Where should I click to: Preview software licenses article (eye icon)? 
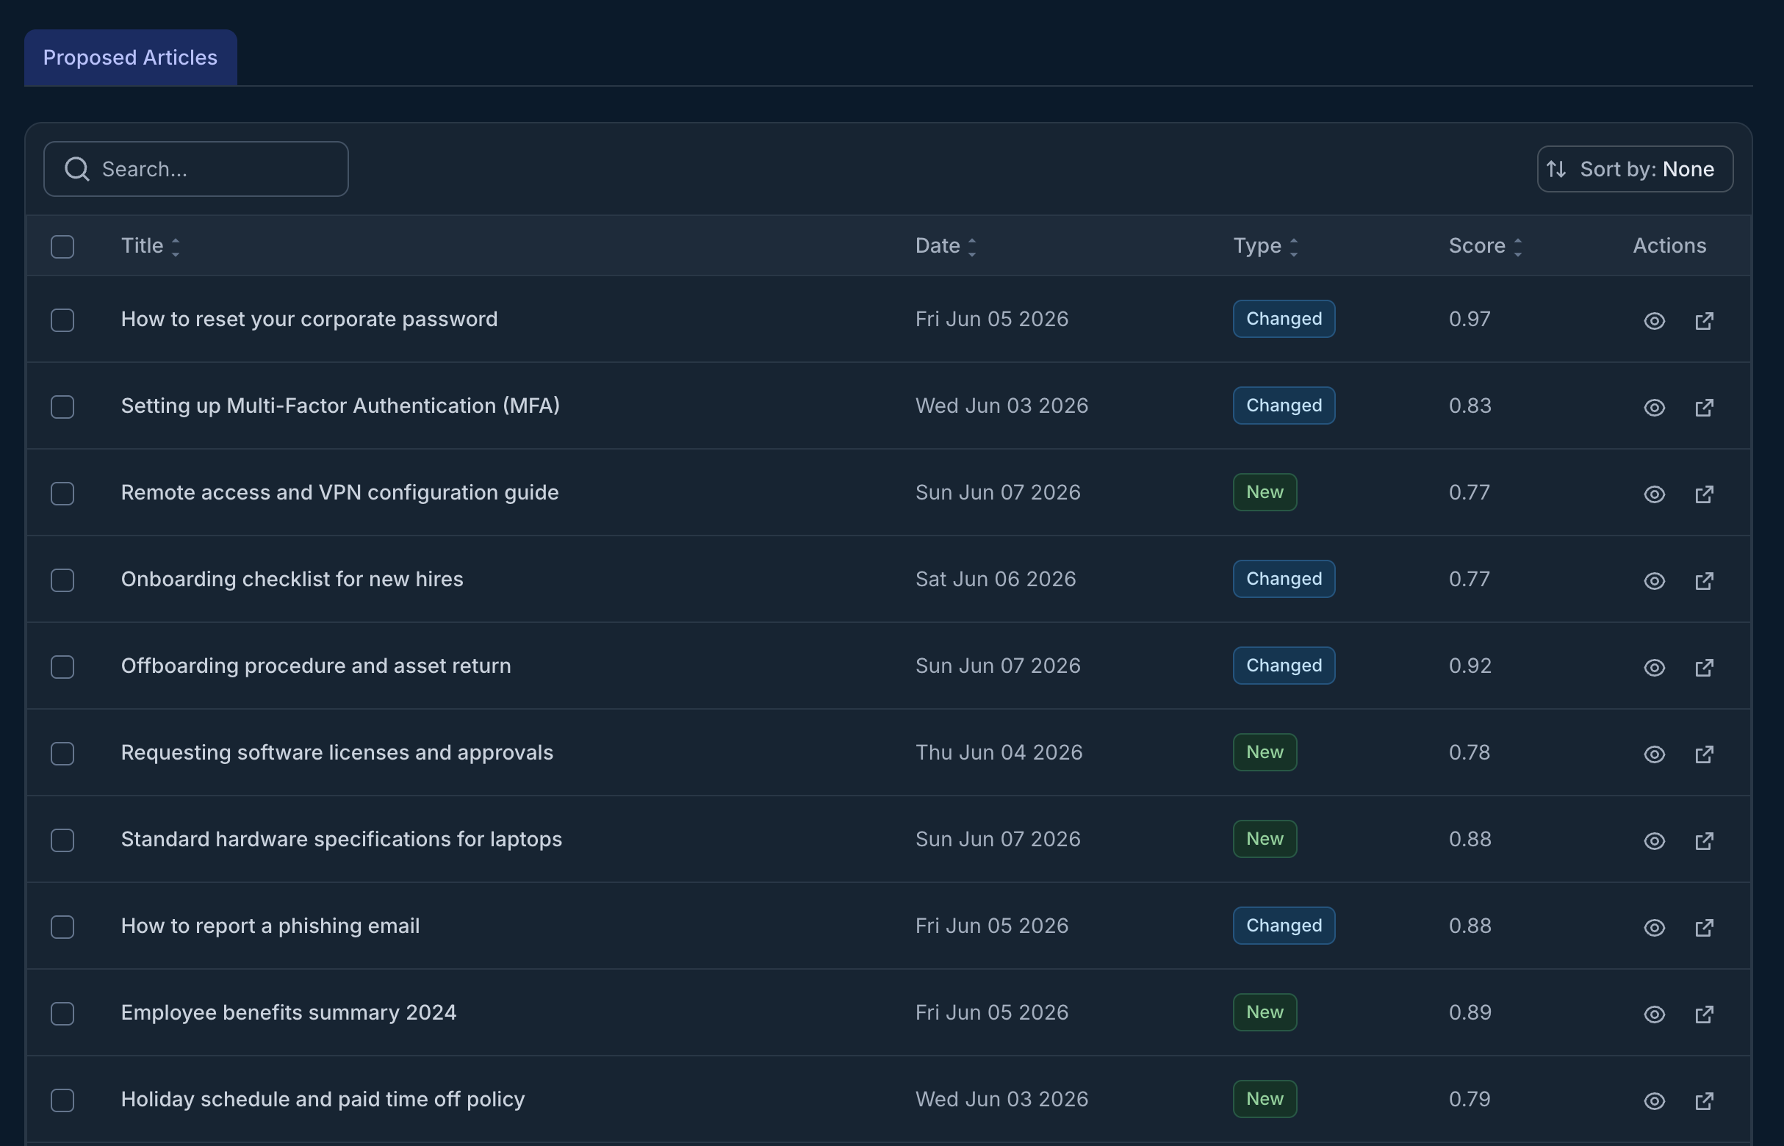tap(1654, 754)
